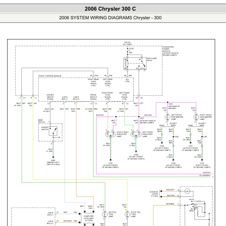Select 'LEFT REAR TURN SIGNAL CTRL' pin label
The width and height of the screenshot is (226, 226).
coord(108,83)
